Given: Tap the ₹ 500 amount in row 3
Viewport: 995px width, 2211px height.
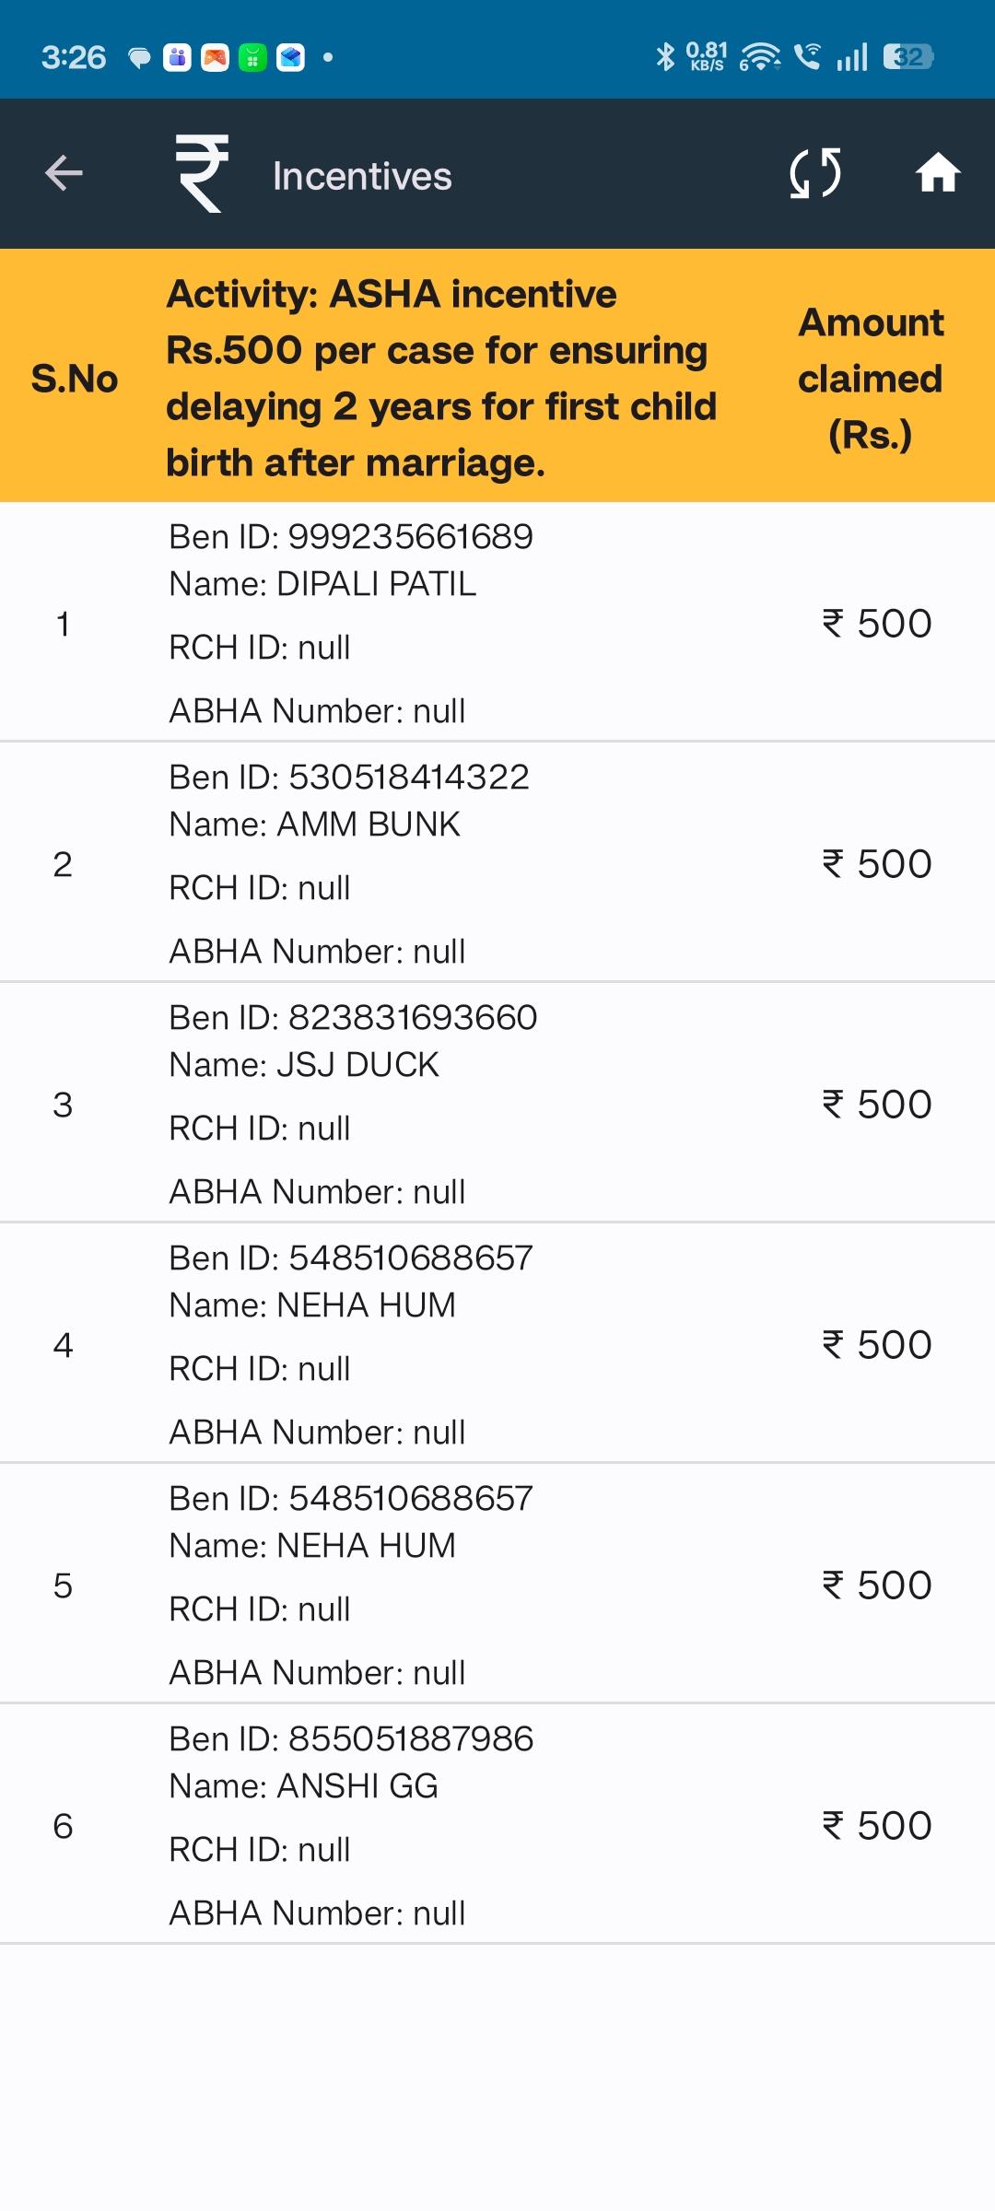Looking at the screenshot, I should click(877, 1104).
